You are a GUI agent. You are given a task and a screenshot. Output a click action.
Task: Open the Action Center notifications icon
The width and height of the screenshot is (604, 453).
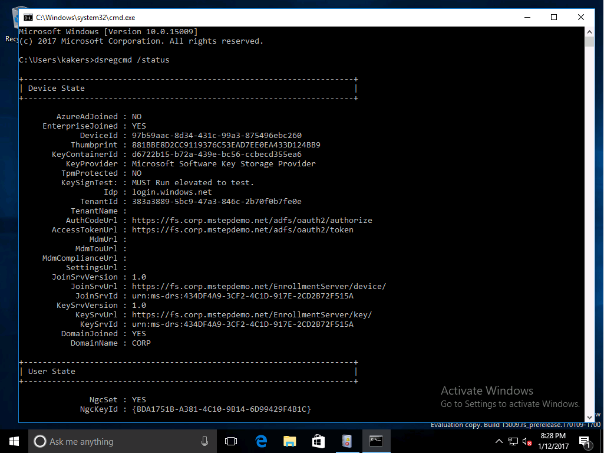pyautogui.click(x=586, y=441)
